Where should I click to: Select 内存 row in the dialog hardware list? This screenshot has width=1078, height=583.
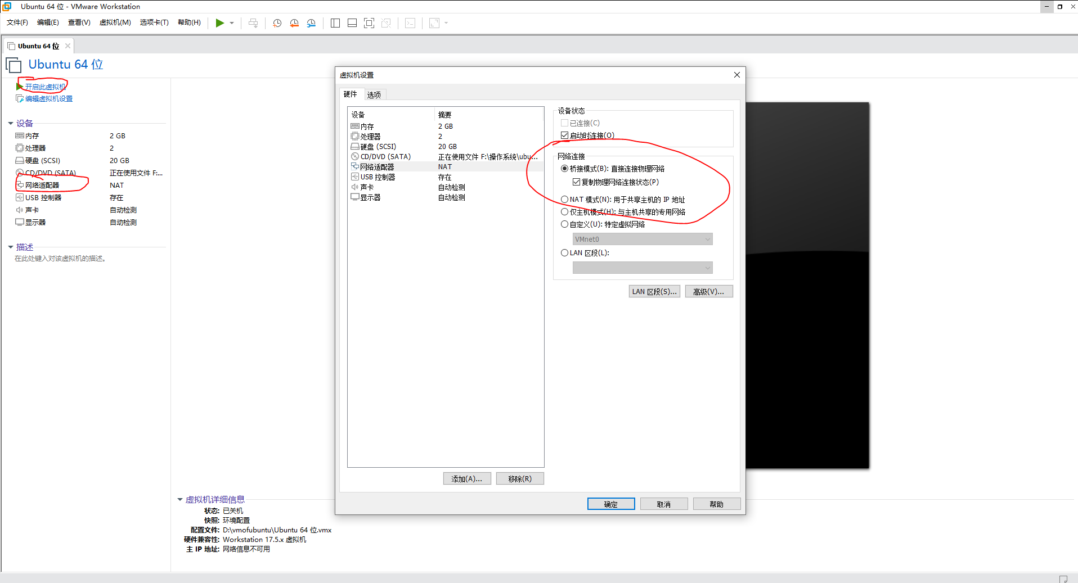pyautogui.click(x=446, y=126)
